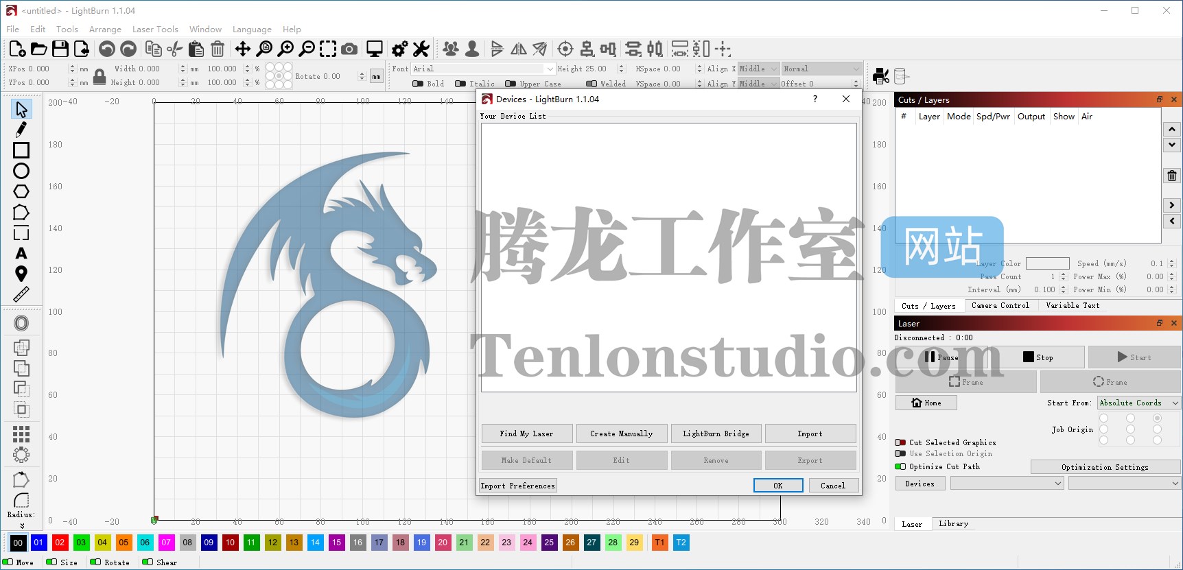Open the Grid Array tool

[x=21, y=434]
